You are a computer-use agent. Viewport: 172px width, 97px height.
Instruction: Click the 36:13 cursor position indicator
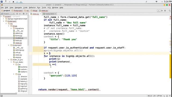150,96
